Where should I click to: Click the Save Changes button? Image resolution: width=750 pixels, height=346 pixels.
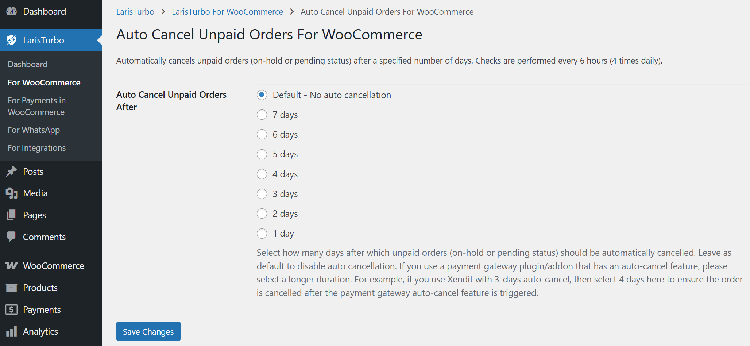coord(148,331)
